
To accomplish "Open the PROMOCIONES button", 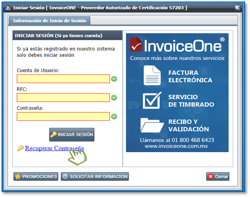I will coord(36,176).
